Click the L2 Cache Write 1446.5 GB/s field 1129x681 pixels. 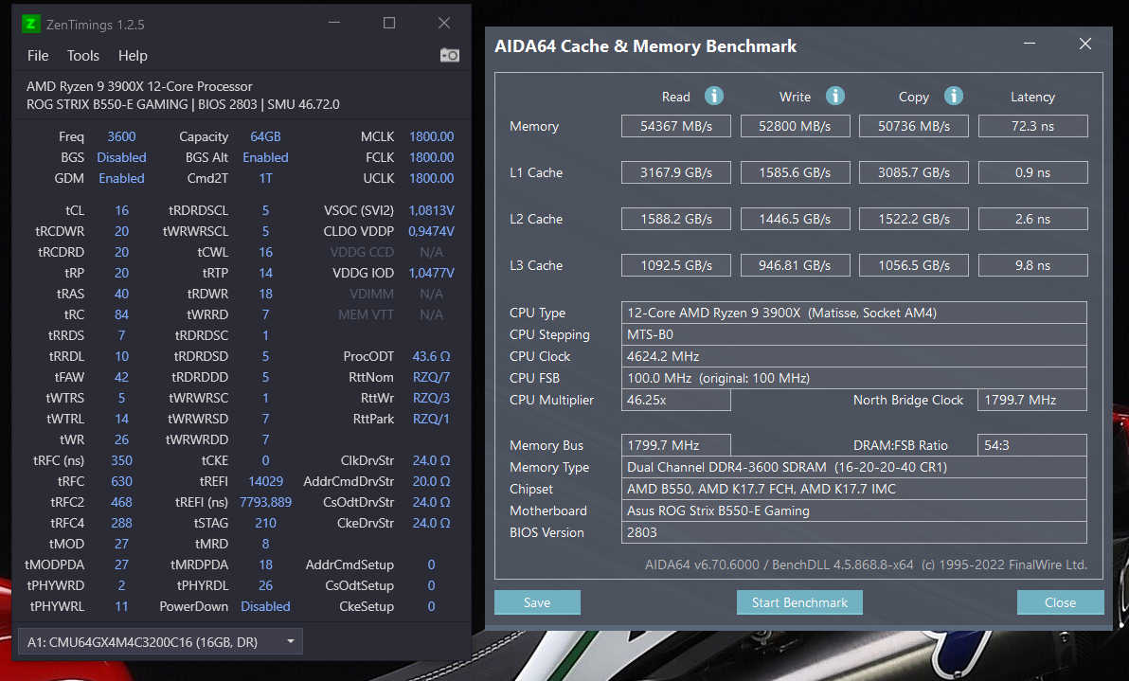[x=795, y=219]
